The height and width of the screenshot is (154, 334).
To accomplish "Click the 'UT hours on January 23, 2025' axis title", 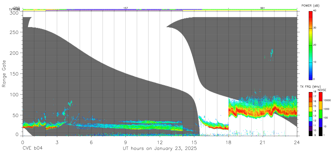I will (x=160, y=148).
